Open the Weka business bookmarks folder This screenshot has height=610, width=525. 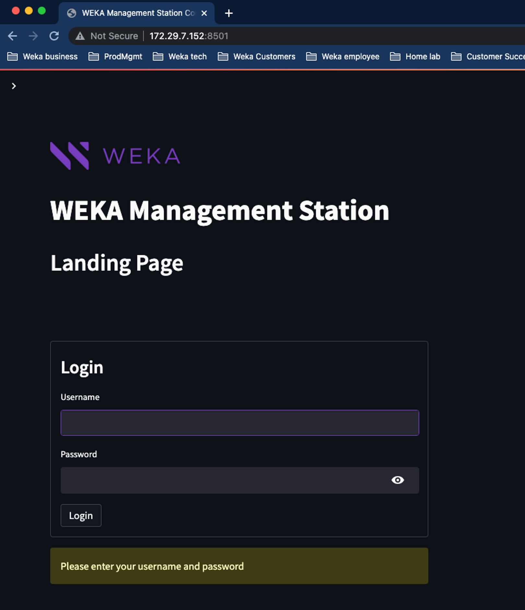point(42,57)
